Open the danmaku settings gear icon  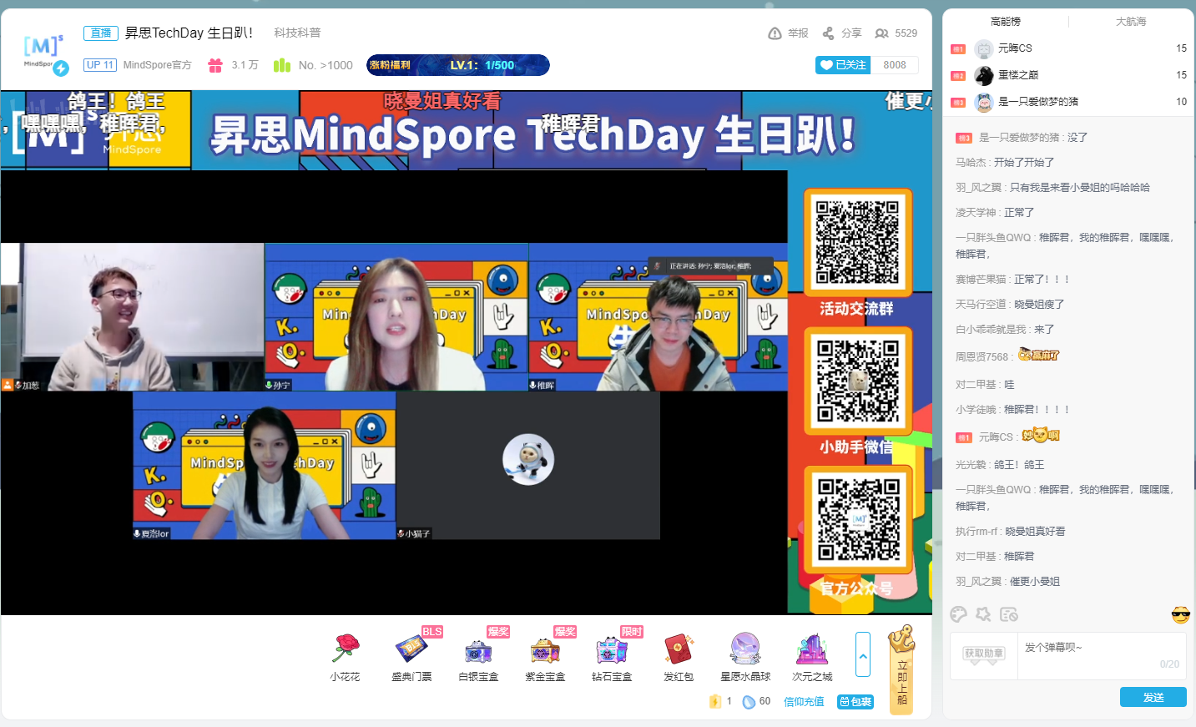[983, 614]
